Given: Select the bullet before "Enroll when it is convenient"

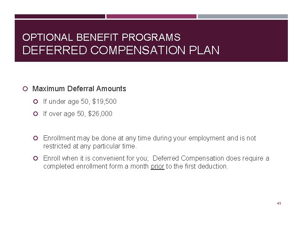Looking at the screenshot, I should click(x=37, y=158).
